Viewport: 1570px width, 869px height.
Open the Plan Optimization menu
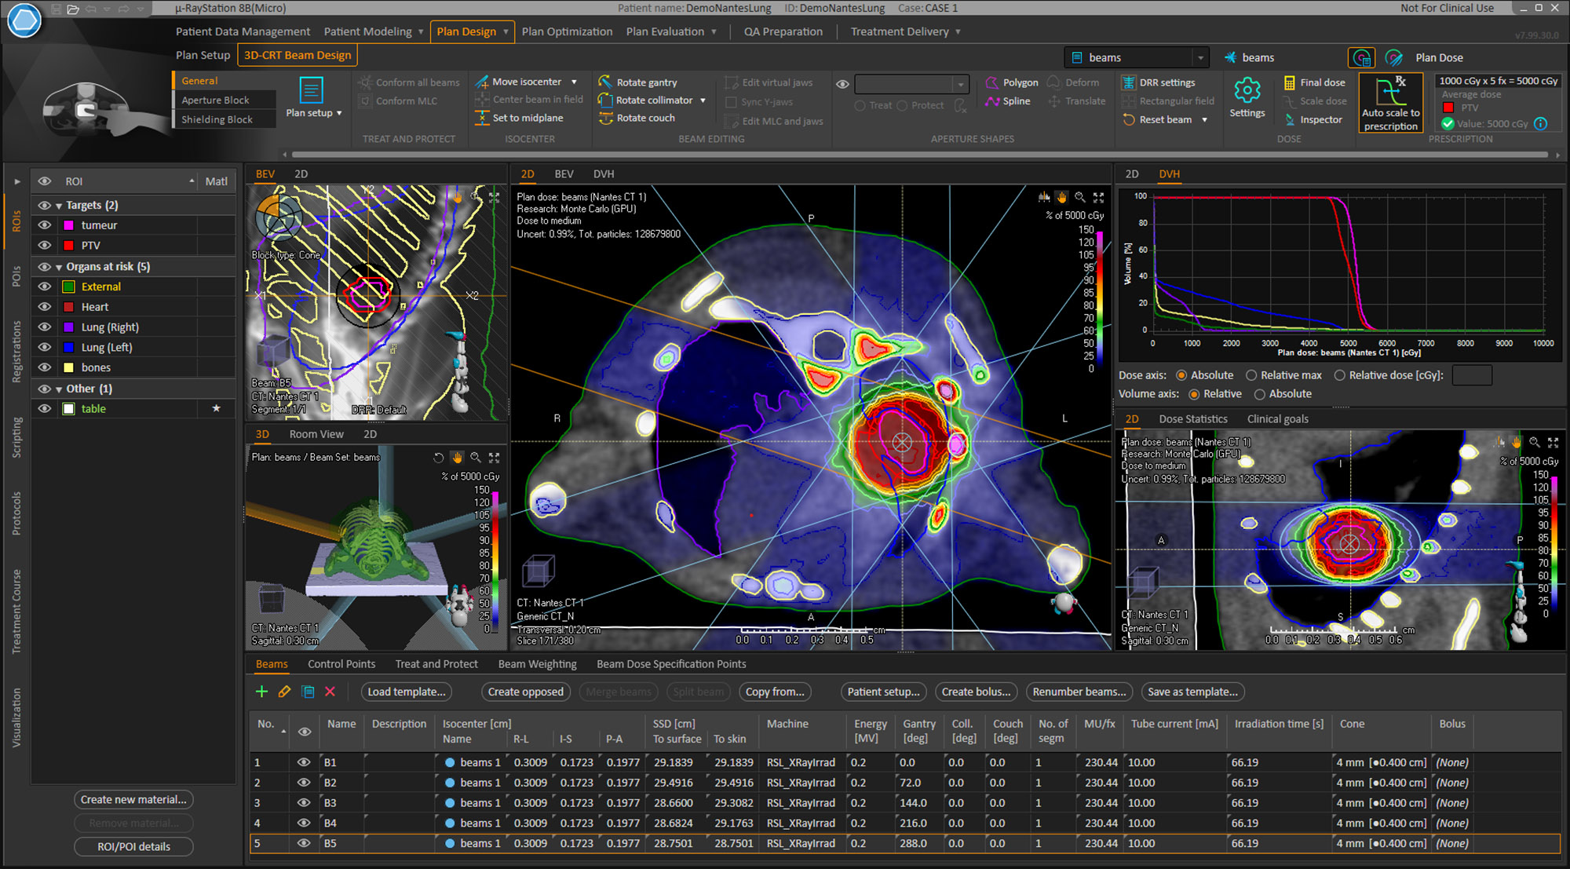[x=567, y=31]
